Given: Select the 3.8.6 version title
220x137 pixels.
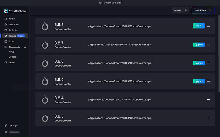Looking at the screenshot, I should [59, 61].
